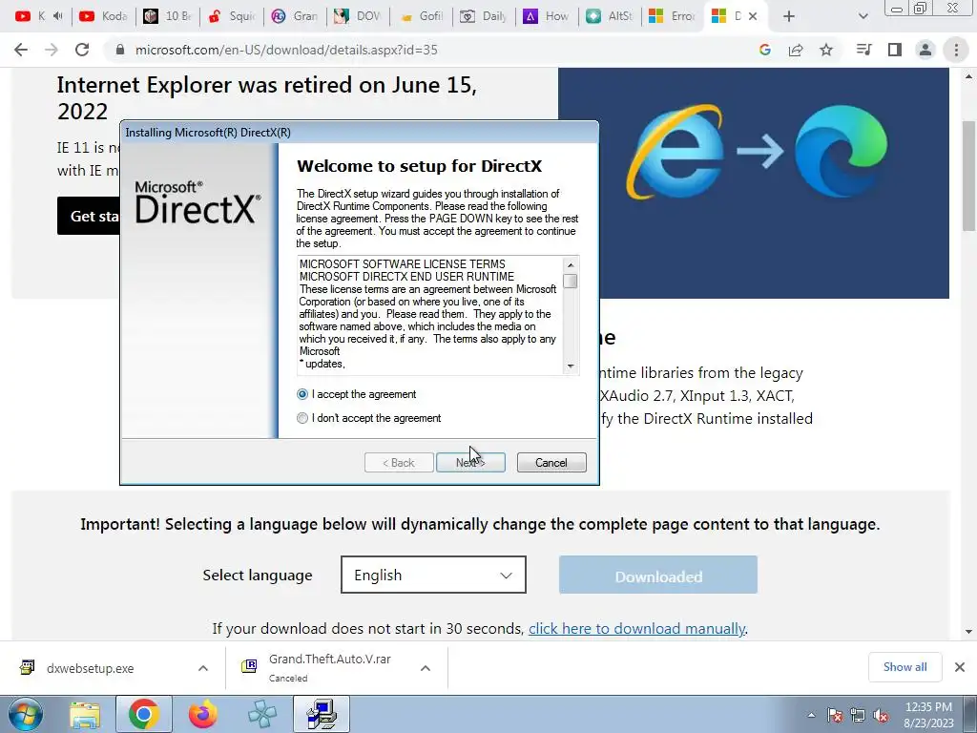The image size is (977, 733).
Task: Click the address bar URL
Action: (286, 50)
